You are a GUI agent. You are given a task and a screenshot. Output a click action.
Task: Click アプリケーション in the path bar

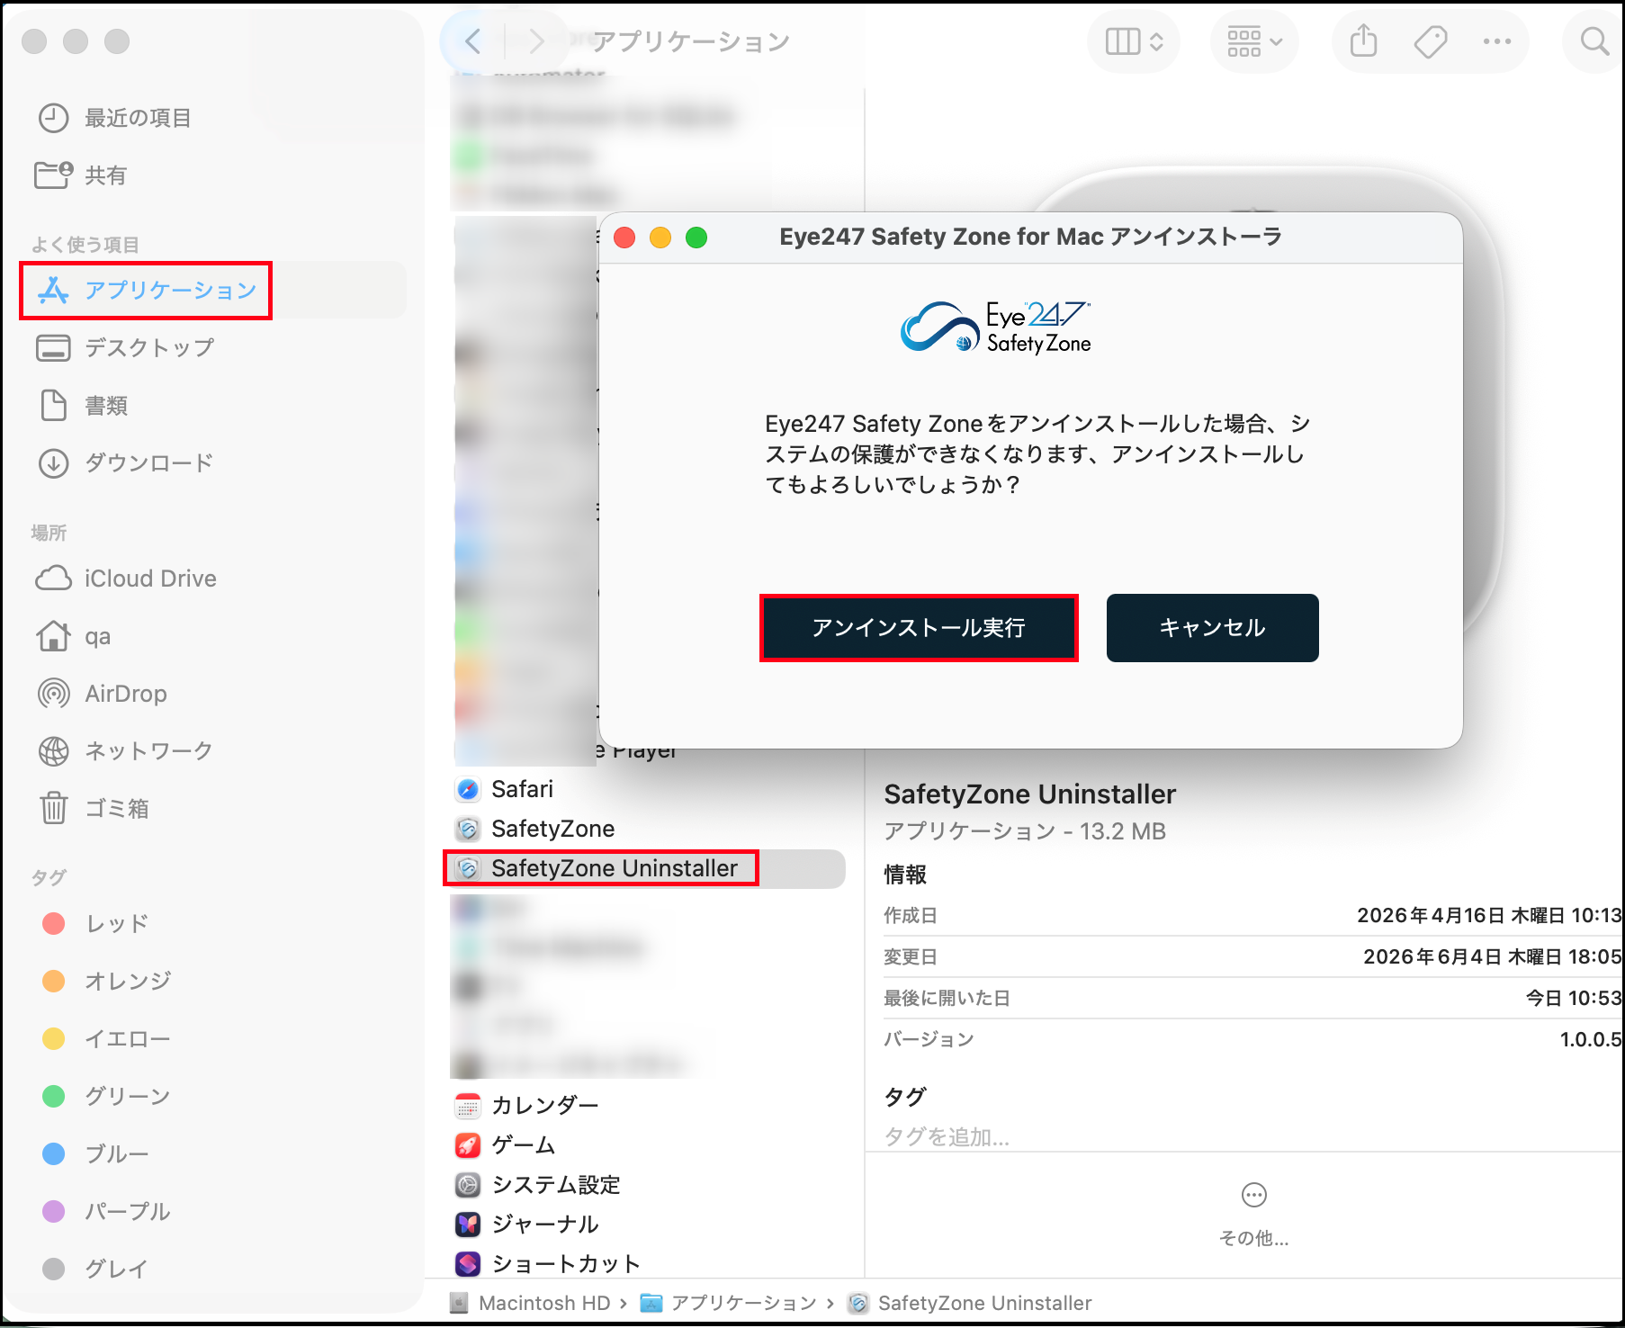(x=729, y=1303)
